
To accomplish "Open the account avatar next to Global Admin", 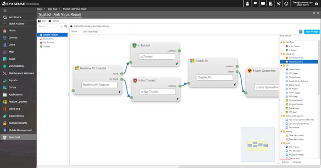I will 316,4.
